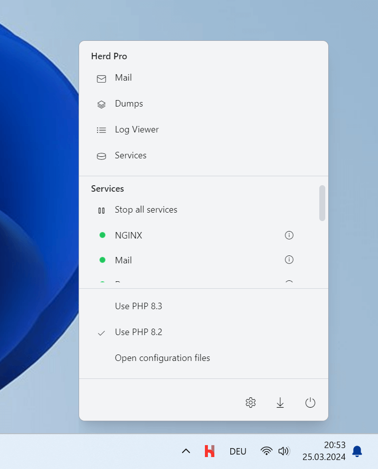Open configuration files
This screenshot has width=378, height=469.
[x=162, y=358]
